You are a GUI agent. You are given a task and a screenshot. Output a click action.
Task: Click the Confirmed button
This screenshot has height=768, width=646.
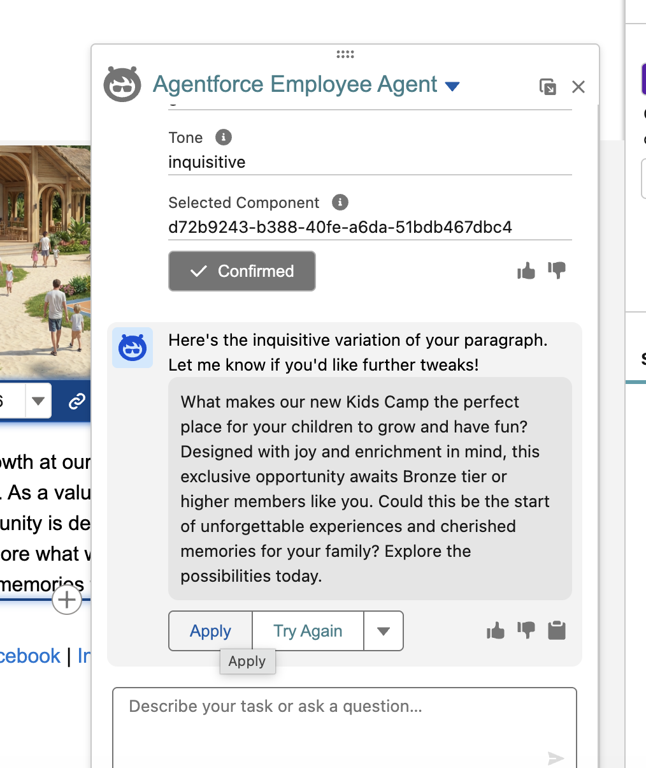point(242,271)
